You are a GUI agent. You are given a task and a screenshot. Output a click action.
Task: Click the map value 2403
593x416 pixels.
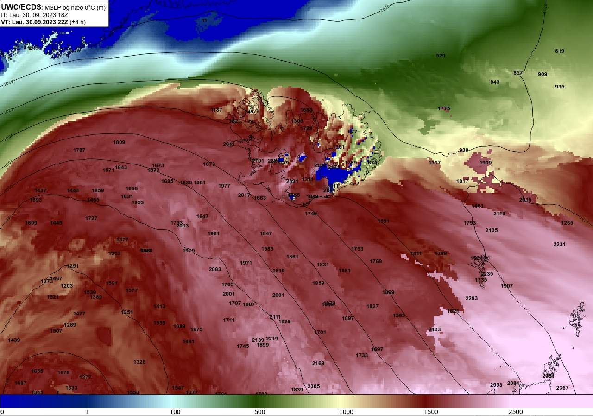point(435,329)
